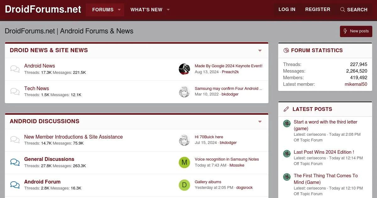The width and height of the screenshot is (377, 198).
Task: Open Samsung may confirm Four Android thread
Action: pos(228,89)
